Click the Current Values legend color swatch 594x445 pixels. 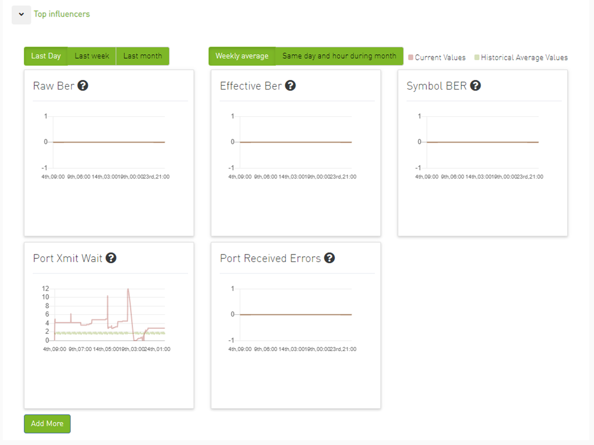click(x=411, y=58)
